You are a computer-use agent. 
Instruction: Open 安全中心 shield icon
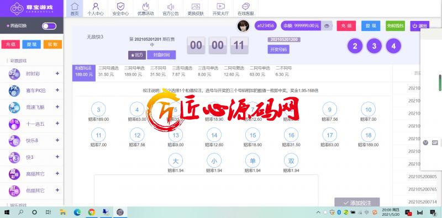tap(120, 7)
